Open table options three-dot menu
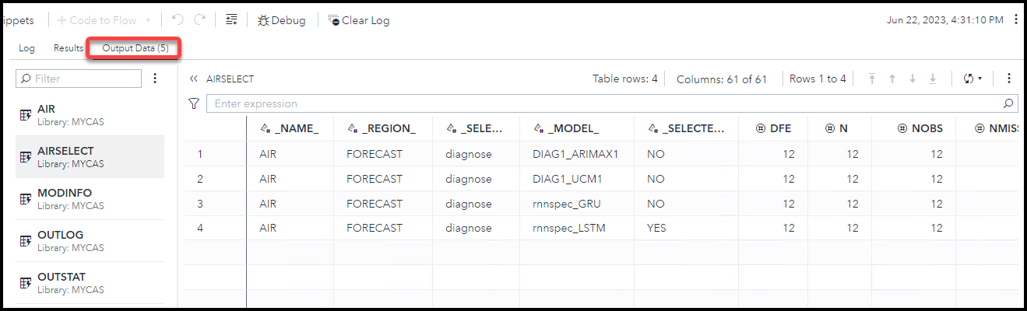The width and height of the screenshot is (1027, 311). 1009,79
